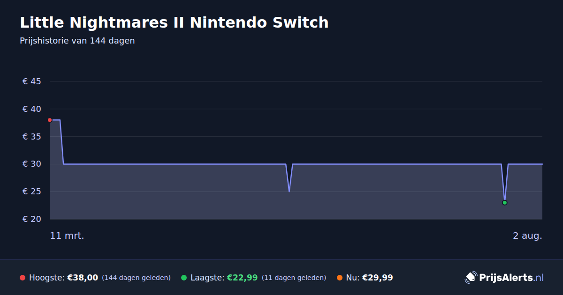Click the € 30 axis label
This screenshot has height=295, width=563.
[x=32, y=164]
